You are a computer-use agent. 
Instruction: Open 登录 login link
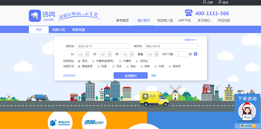(x=226, y=2)
